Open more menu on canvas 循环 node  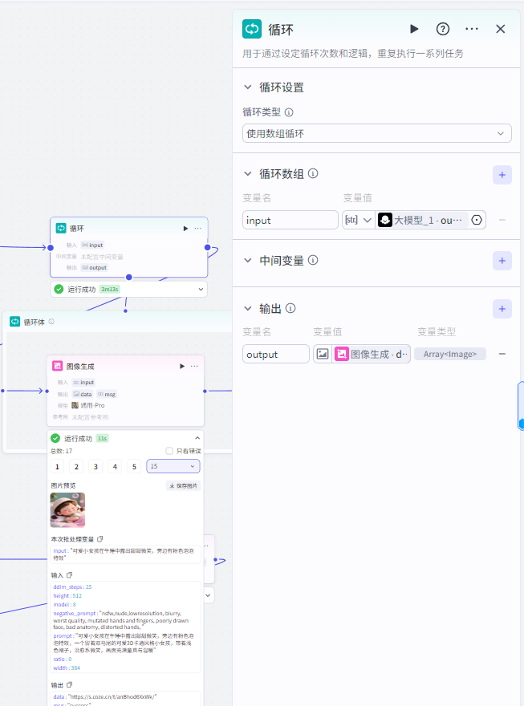198,229
